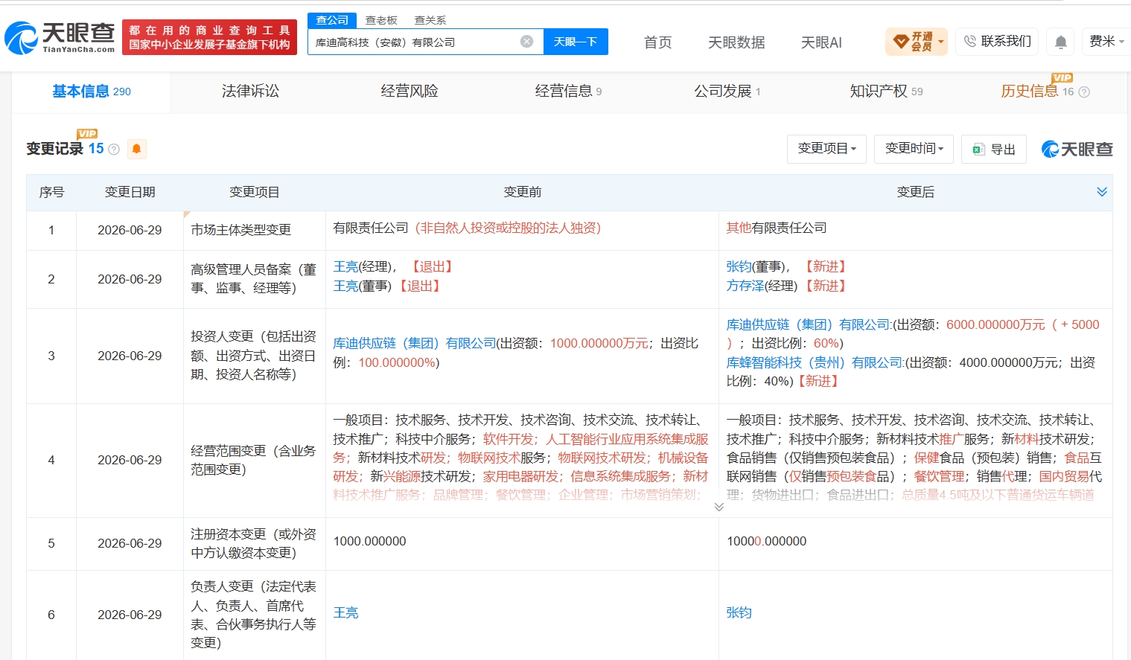
Task: Switch to the 法律诉讼 tab
Action: coord(250,92)
